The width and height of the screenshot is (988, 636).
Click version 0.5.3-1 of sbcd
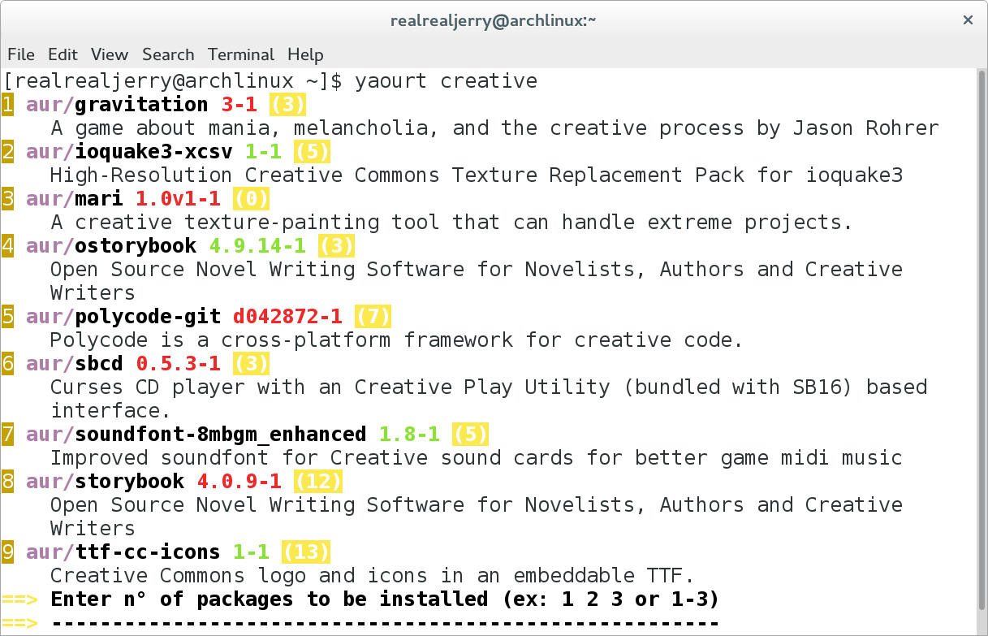[x=178, y=364]
